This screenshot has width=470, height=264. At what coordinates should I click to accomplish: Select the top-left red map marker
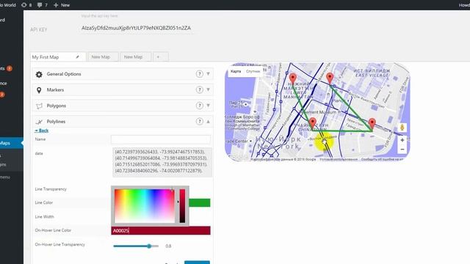[293, 78]
